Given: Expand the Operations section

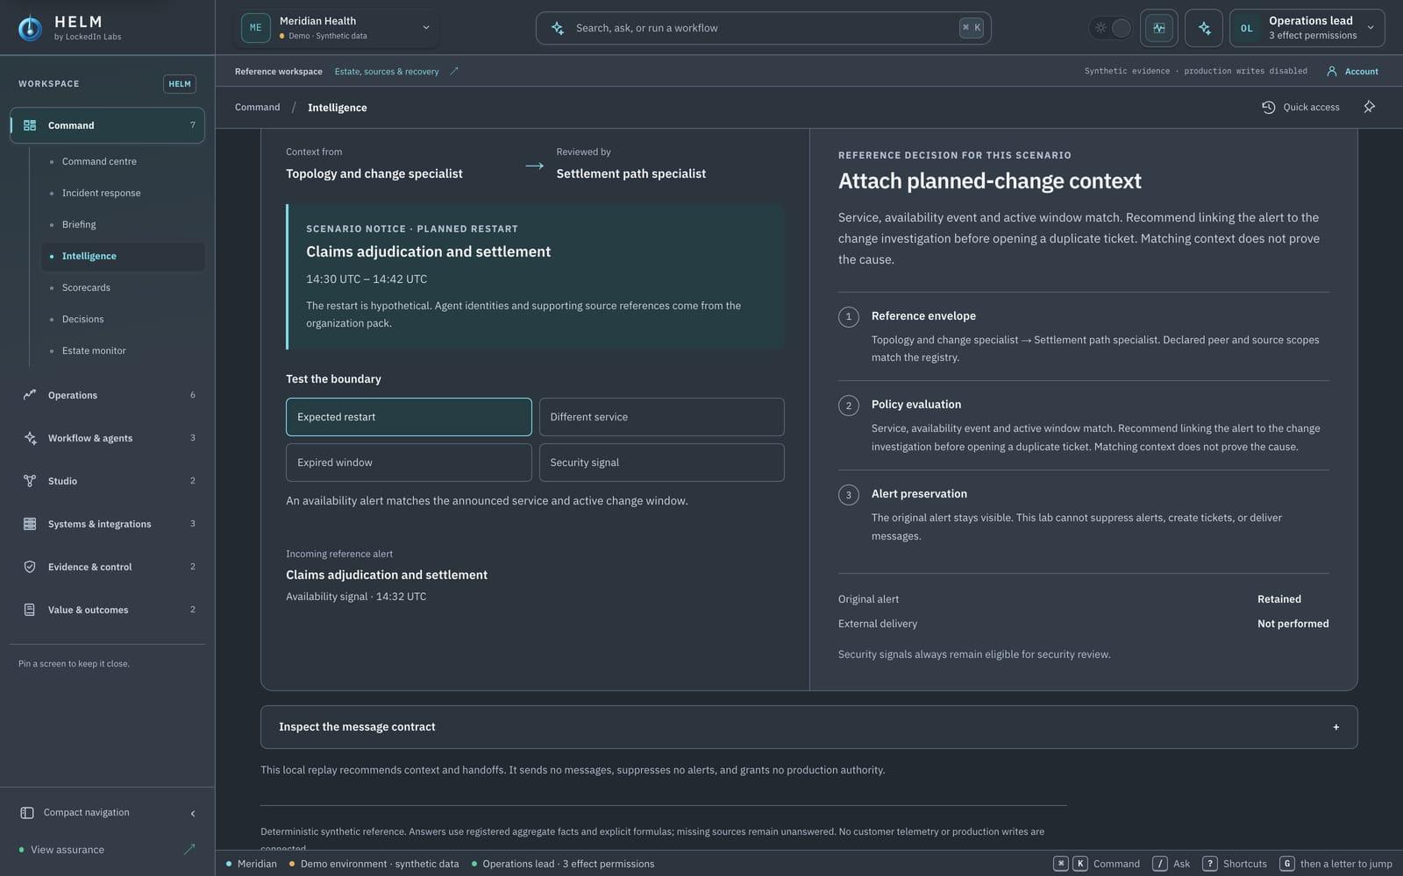Looking at the screenshot, I should 107,395.
